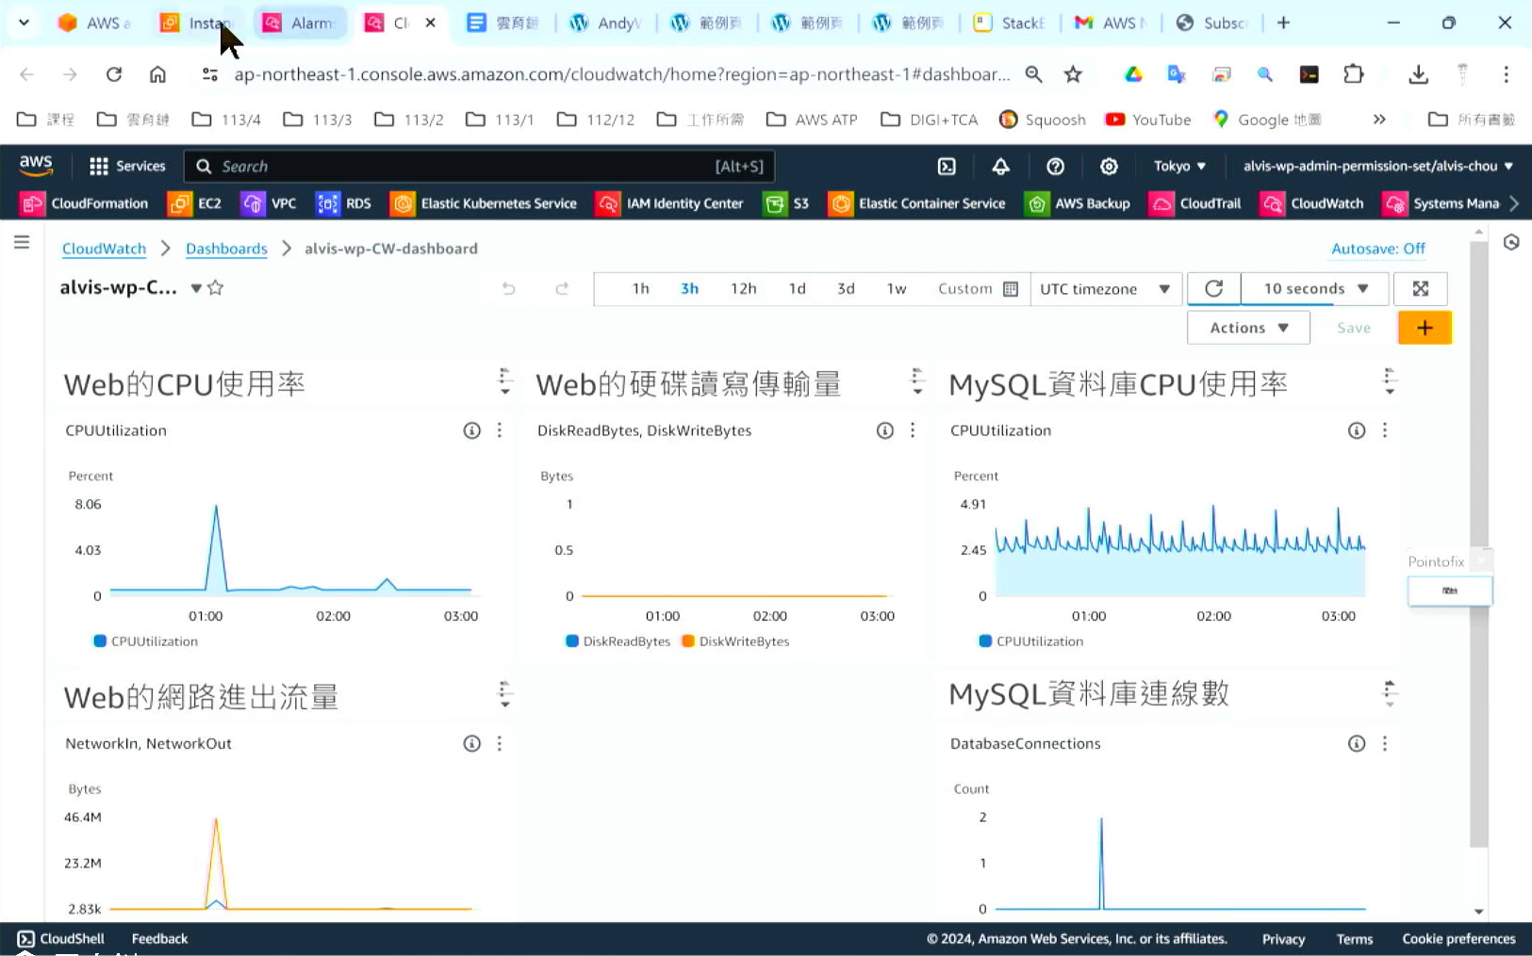Show info for Web CPUUtilization widget

(471, 430)
